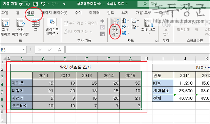Click the scatter chart icon

pyautogui.click(x=134, y=21)
